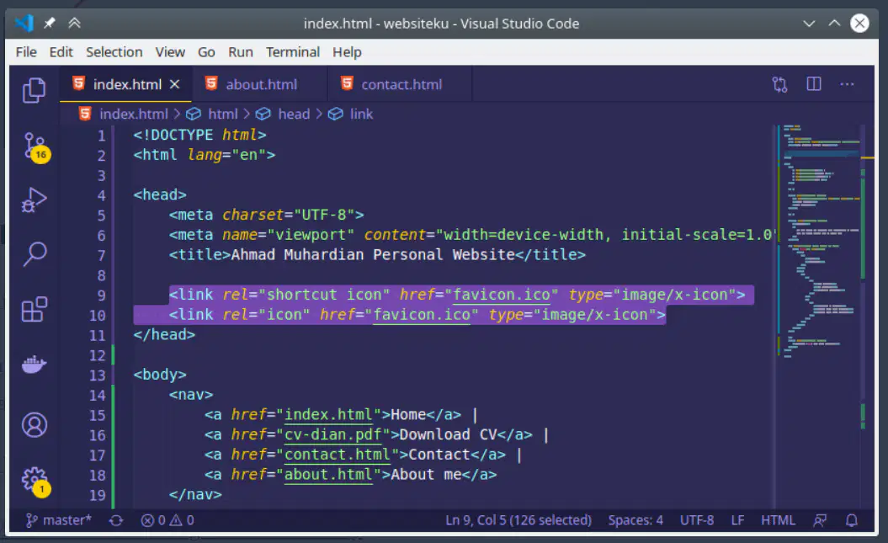Image resolution: width=888 pixels, height=543 pixels.
Task: Open Run and Debug view
Action: pyautogui.click(x=34, y=200)
